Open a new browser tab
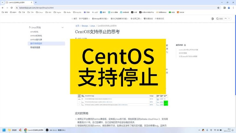The width and height of the screenshot is (236, 133). (x=36, y=2)
